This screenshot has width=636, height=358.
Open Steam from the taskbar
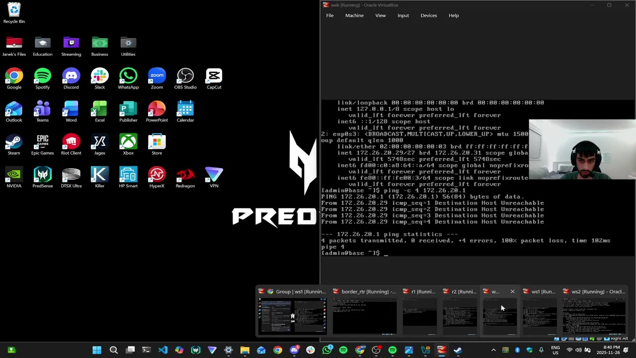tap(458, 350)
